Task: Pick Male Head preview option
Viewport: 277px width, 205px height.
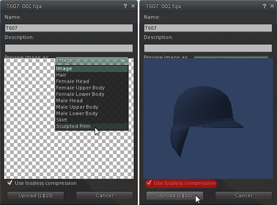Action: (x=92, y=101)
